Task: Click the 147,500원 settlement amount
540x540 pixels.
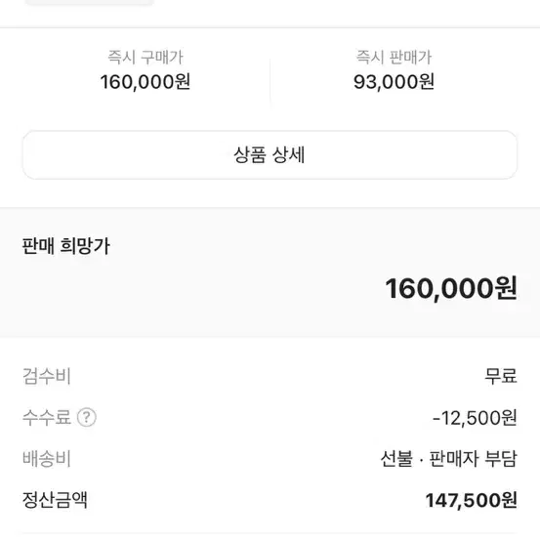Action: tap(471, 500)
